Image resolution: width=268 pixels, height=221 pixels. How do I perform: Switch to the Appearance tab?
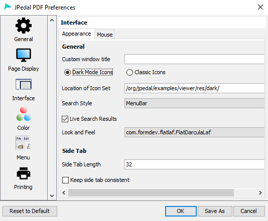click(x=77, y=34)
